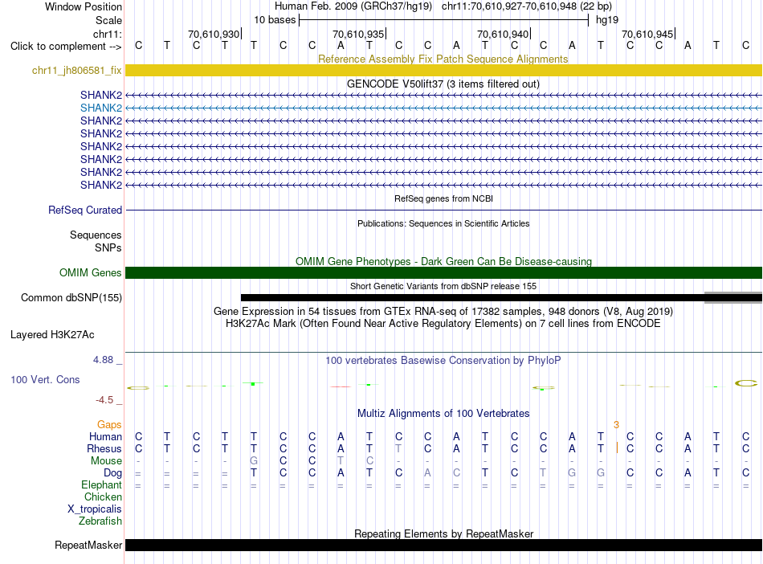Click the RepeatMasker track label

[x=88, y=545]
